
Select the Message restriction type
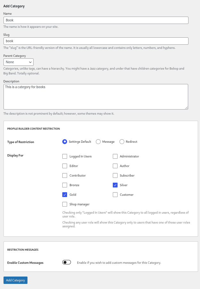point(98,141)
